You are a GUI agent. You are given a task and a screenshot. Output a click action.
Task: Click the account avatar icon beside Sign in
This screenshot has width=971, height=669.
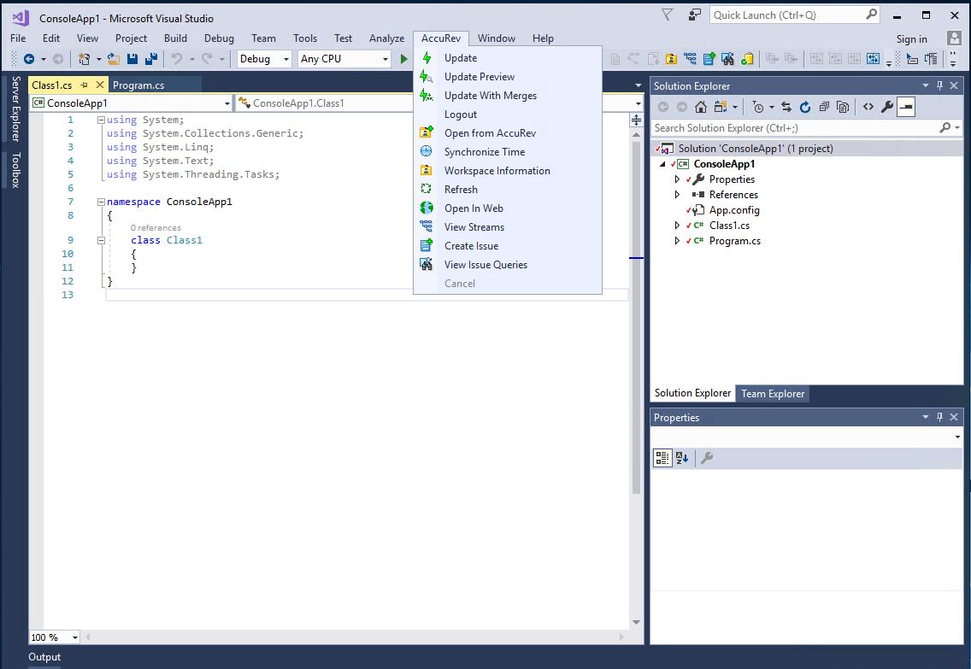tap(954, 38)
